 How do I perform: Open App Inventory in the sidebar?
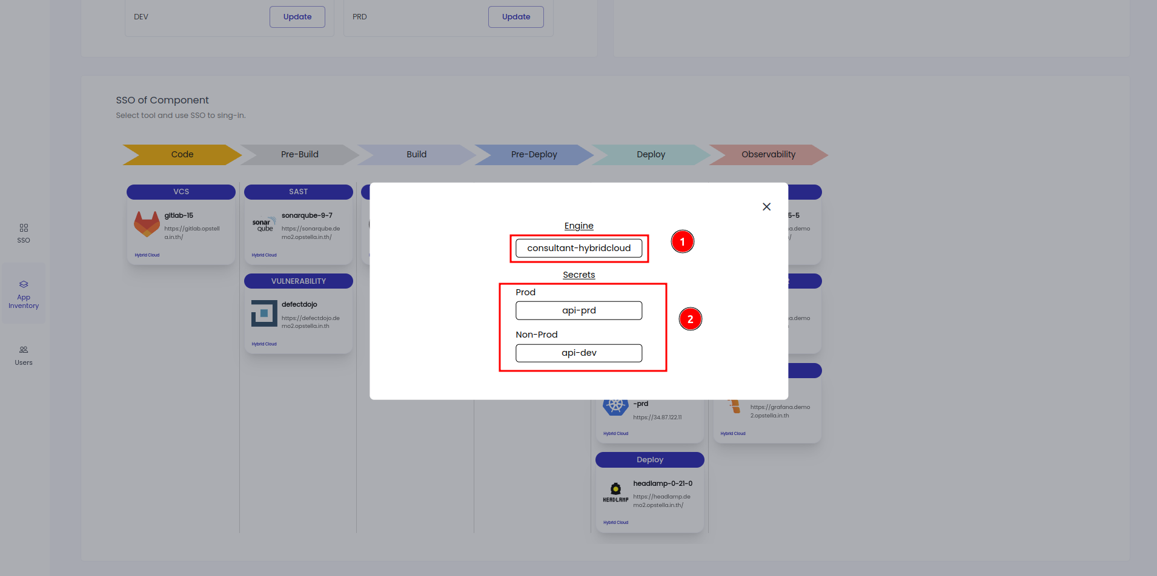point(24,294)
